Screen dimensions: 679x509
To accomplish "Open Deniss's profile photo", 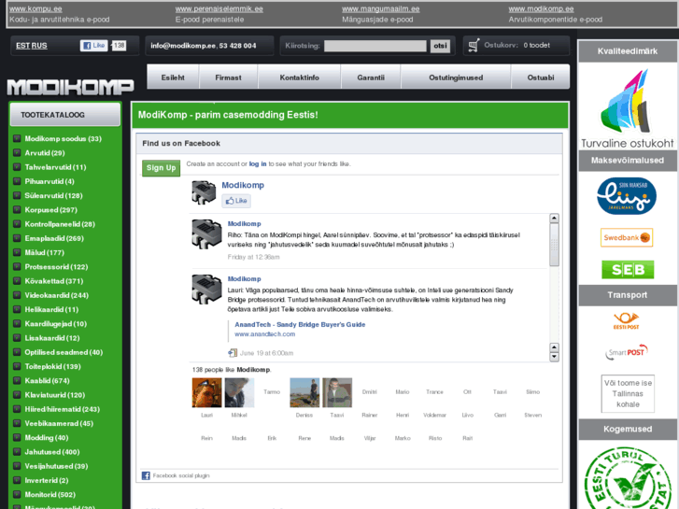I will pos(304,392).
